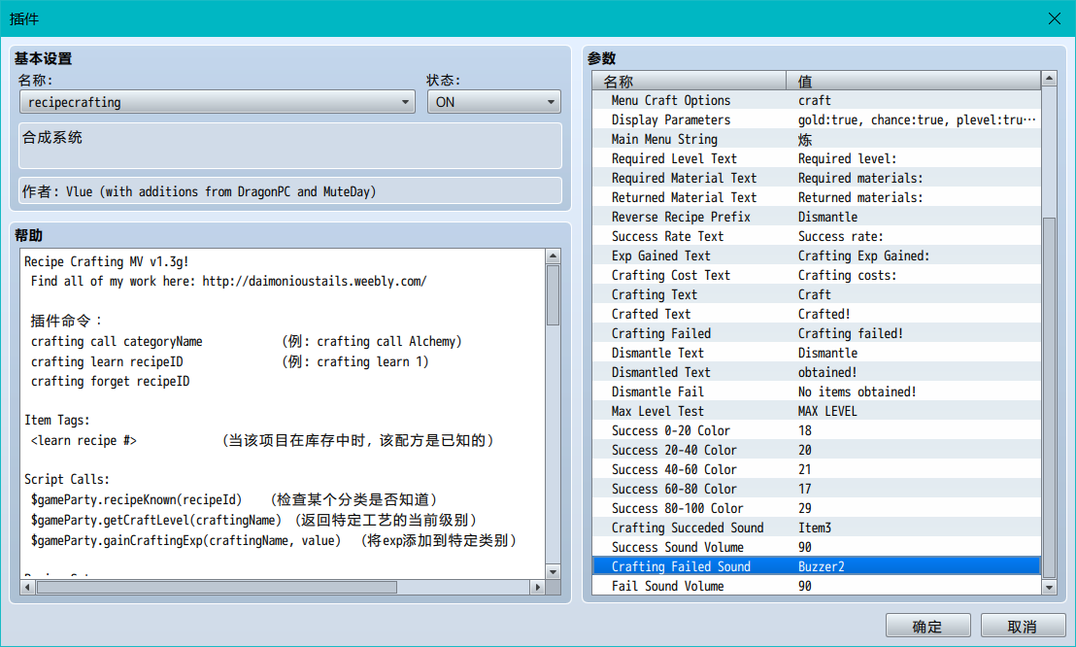1076x647 pixels.
Task: Click the help panel vertical scrollbar thumb
Action: 554,295
